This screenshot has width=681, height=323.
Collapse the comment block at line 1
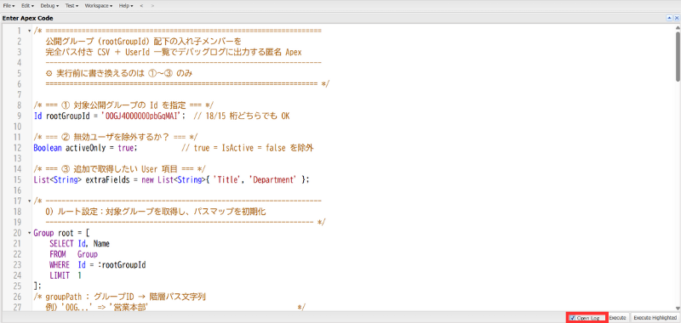pyautogui.click(x=29, y=31)
